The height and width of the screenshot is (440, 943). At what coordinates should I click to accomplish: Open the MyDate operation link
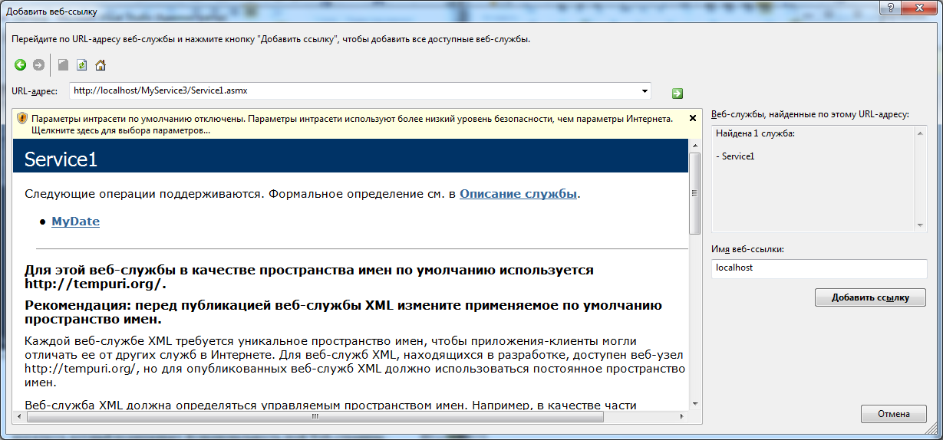(75, 222)
